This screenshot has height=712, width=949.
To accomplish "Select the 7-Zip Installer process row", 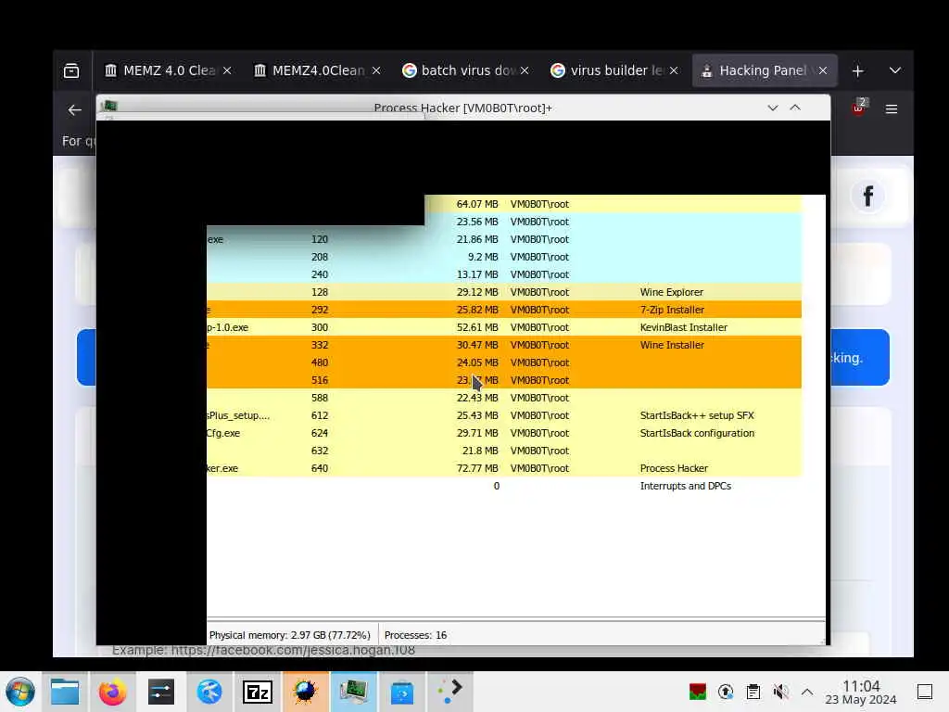I will tap(503, 310).
